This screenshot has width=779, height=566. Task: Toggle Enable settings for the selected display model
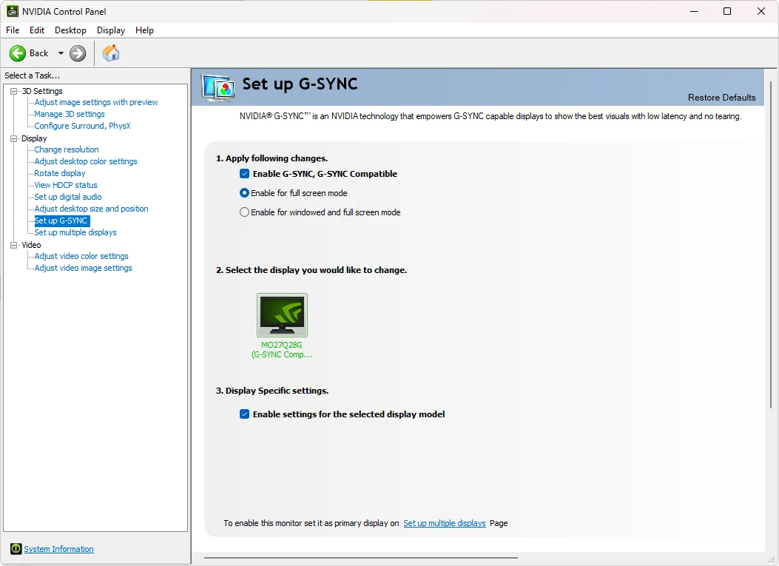point(244,414)
